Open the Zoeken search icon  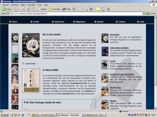click(x=39, y=9)
